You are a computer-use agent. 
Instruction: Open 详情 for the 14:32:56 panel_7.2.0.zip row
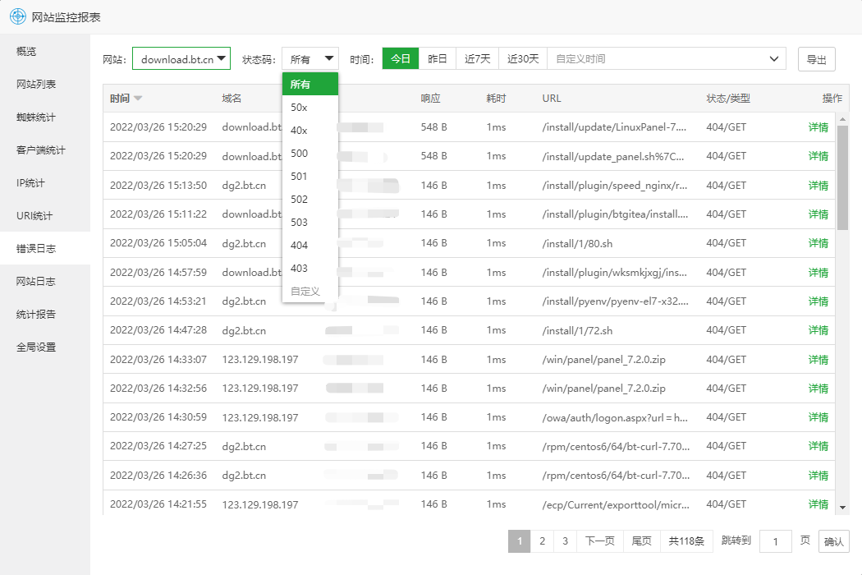[x=818, y=389]
